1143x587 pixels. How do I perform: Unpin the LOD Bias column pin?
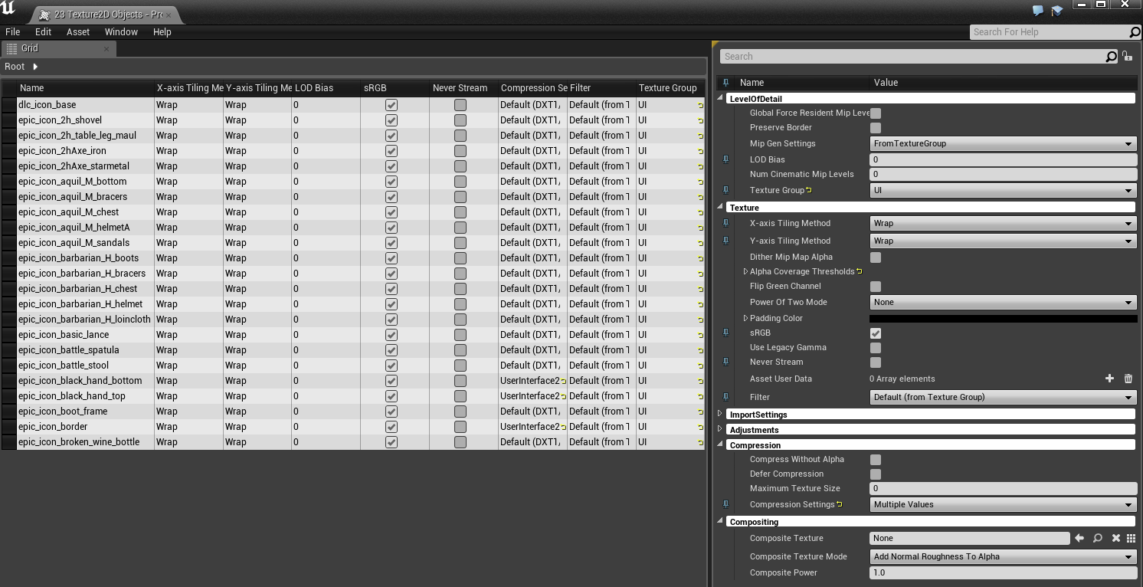pyautogui.click(x=725, y=159)
